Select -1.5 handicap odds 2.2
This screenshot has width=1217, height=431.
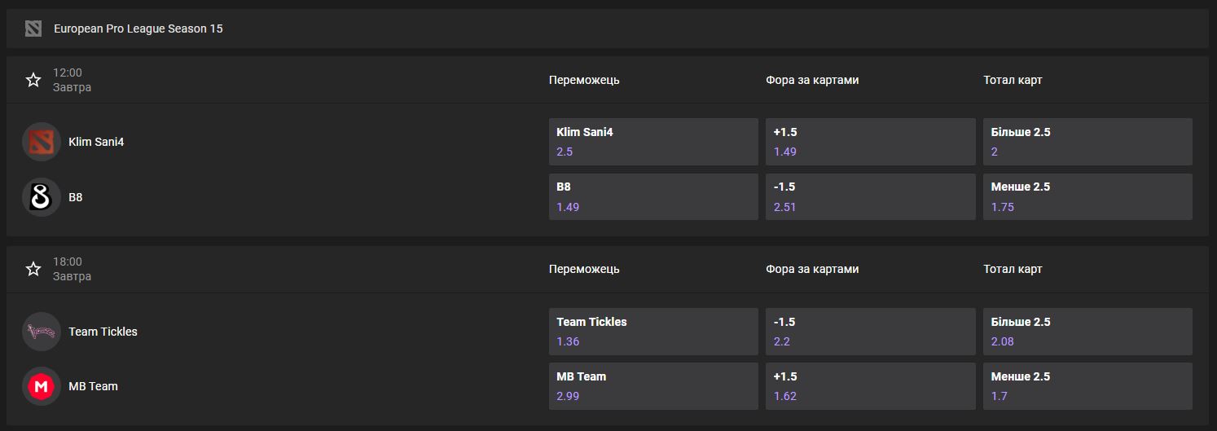click(871, 332)
